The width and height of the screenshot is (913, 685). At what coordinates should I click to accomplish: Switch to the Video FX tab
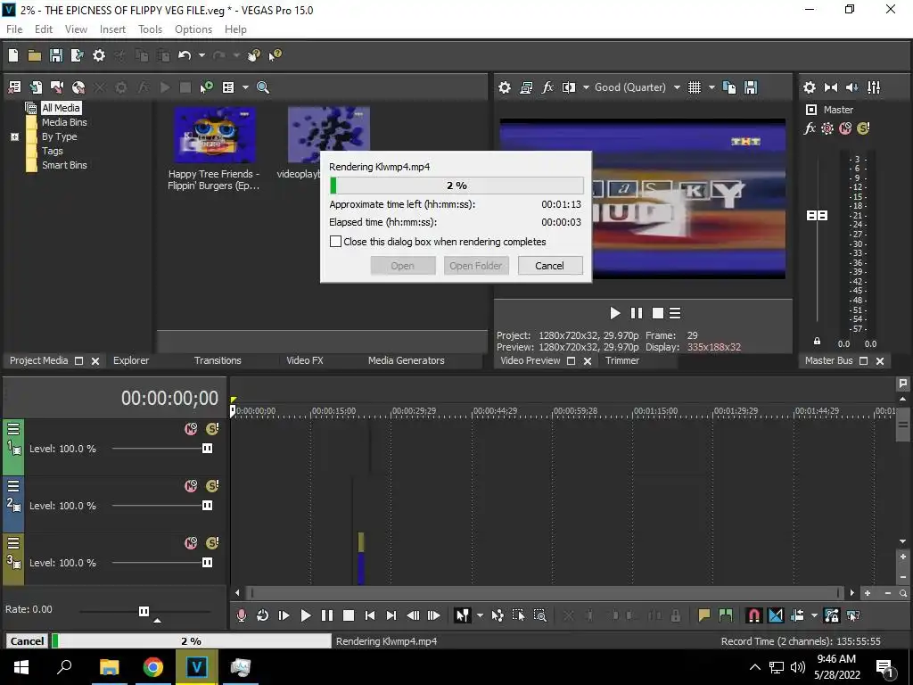click(x=305, y=360)
